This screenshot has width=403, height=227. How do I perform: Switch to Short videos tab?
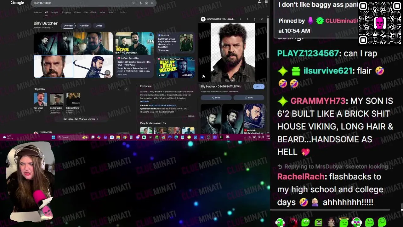pos(90,12)
